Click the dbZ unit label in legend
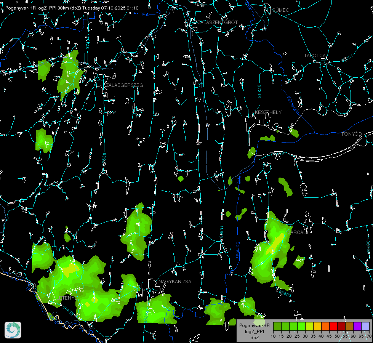 255,338
